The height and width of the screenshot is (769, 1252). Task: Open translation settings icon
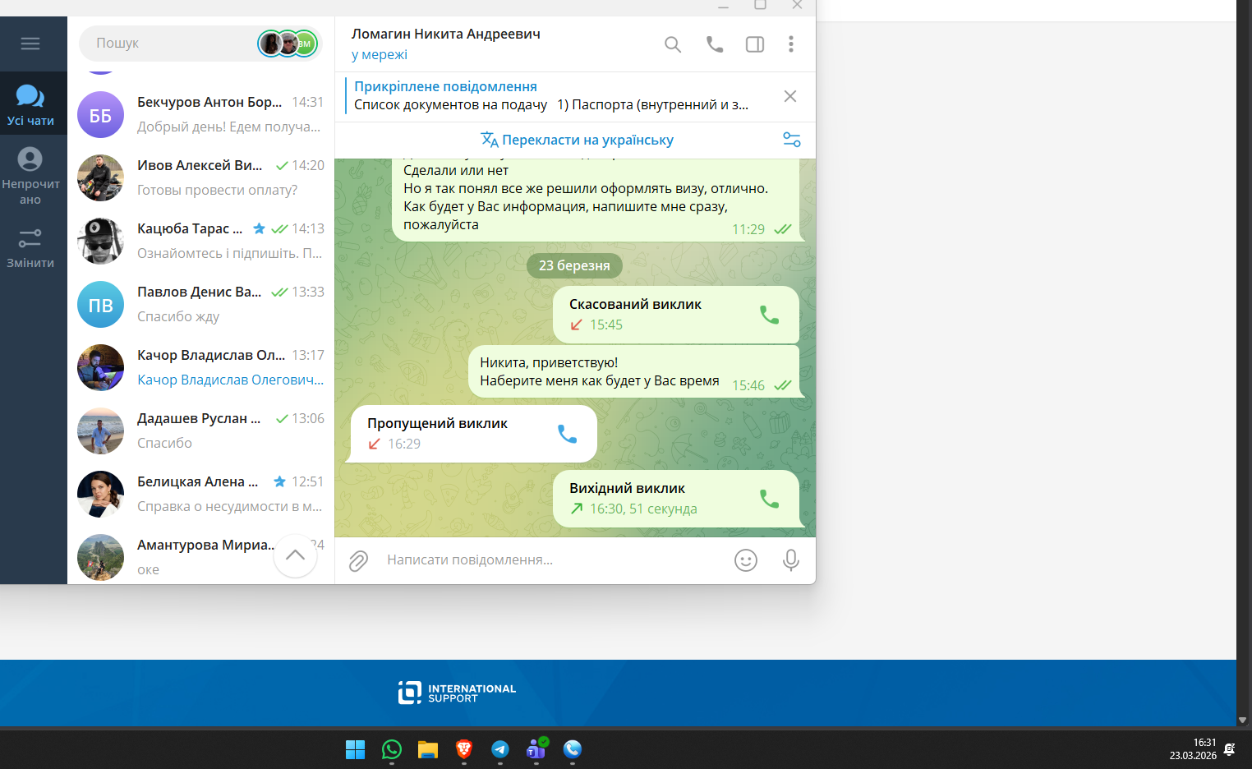[792, 140]
